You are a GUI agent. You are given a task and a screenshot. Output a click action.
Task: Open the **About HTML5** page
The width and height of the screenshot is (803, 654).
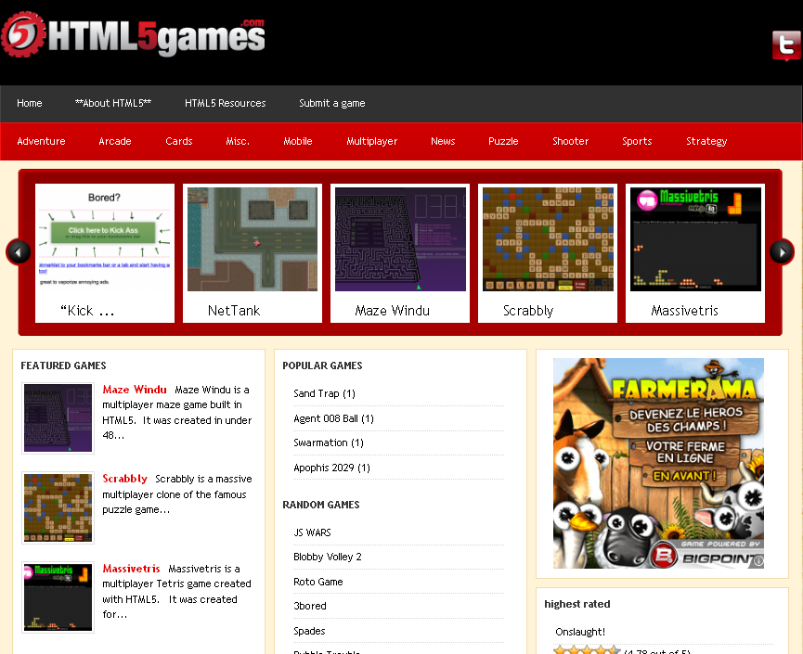tap(113, 103)
